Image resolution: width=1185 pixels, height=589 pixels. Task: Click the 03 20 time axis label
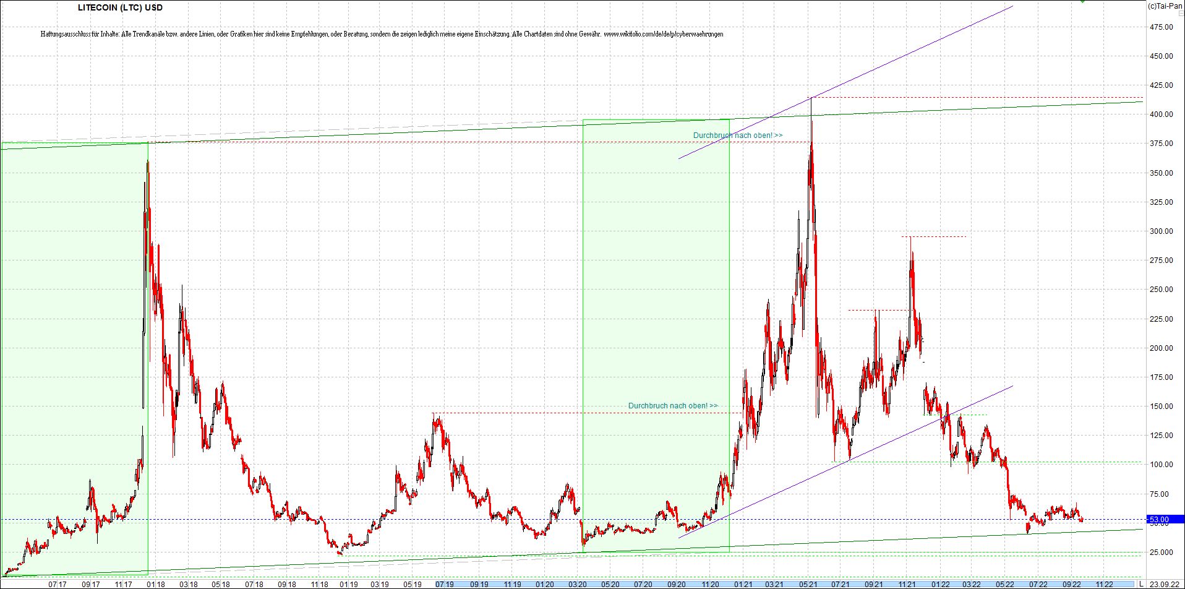point(578,585)
